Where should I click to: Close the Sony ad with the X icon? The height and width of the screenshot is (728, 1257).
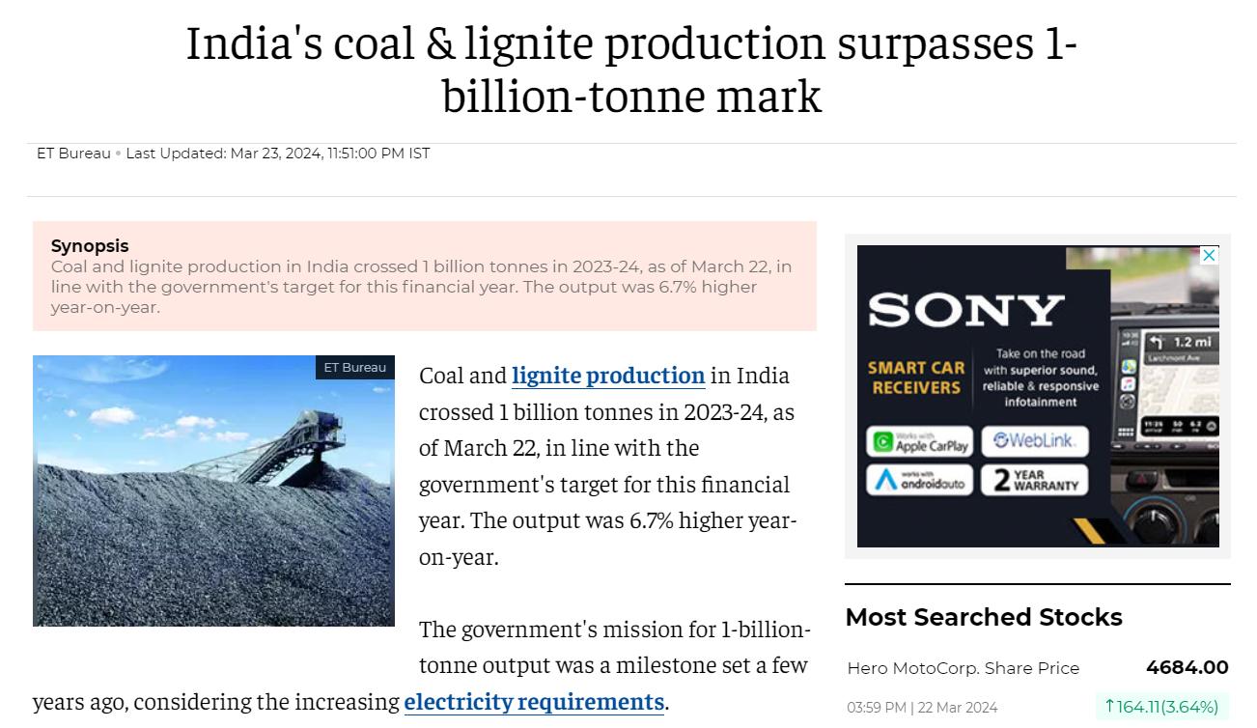[x=1209, y=255]
